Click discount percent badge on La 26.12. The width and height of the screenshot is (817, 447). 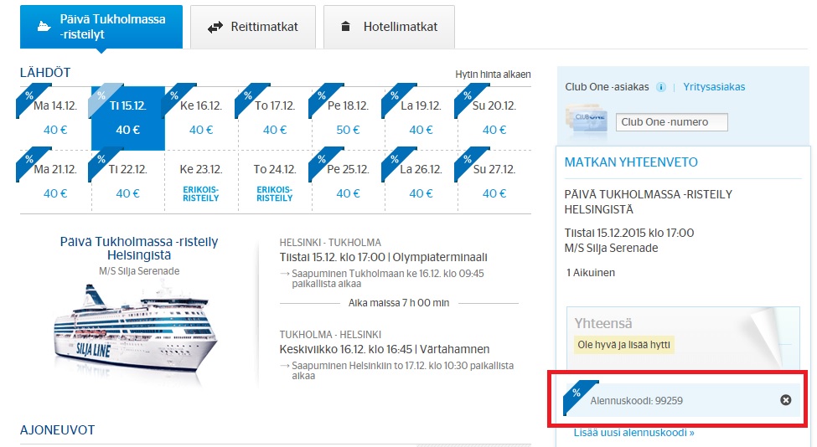395,160
